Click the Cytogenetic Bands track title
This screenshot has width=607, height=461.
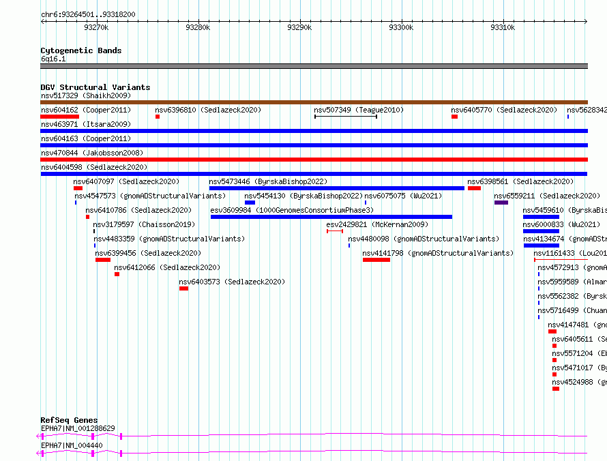point(81,50)
